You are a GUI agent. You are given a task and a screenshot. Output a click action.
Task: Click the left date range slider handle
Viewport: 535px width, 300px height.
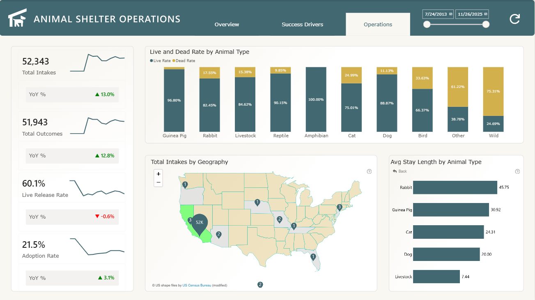click(427, 24)
